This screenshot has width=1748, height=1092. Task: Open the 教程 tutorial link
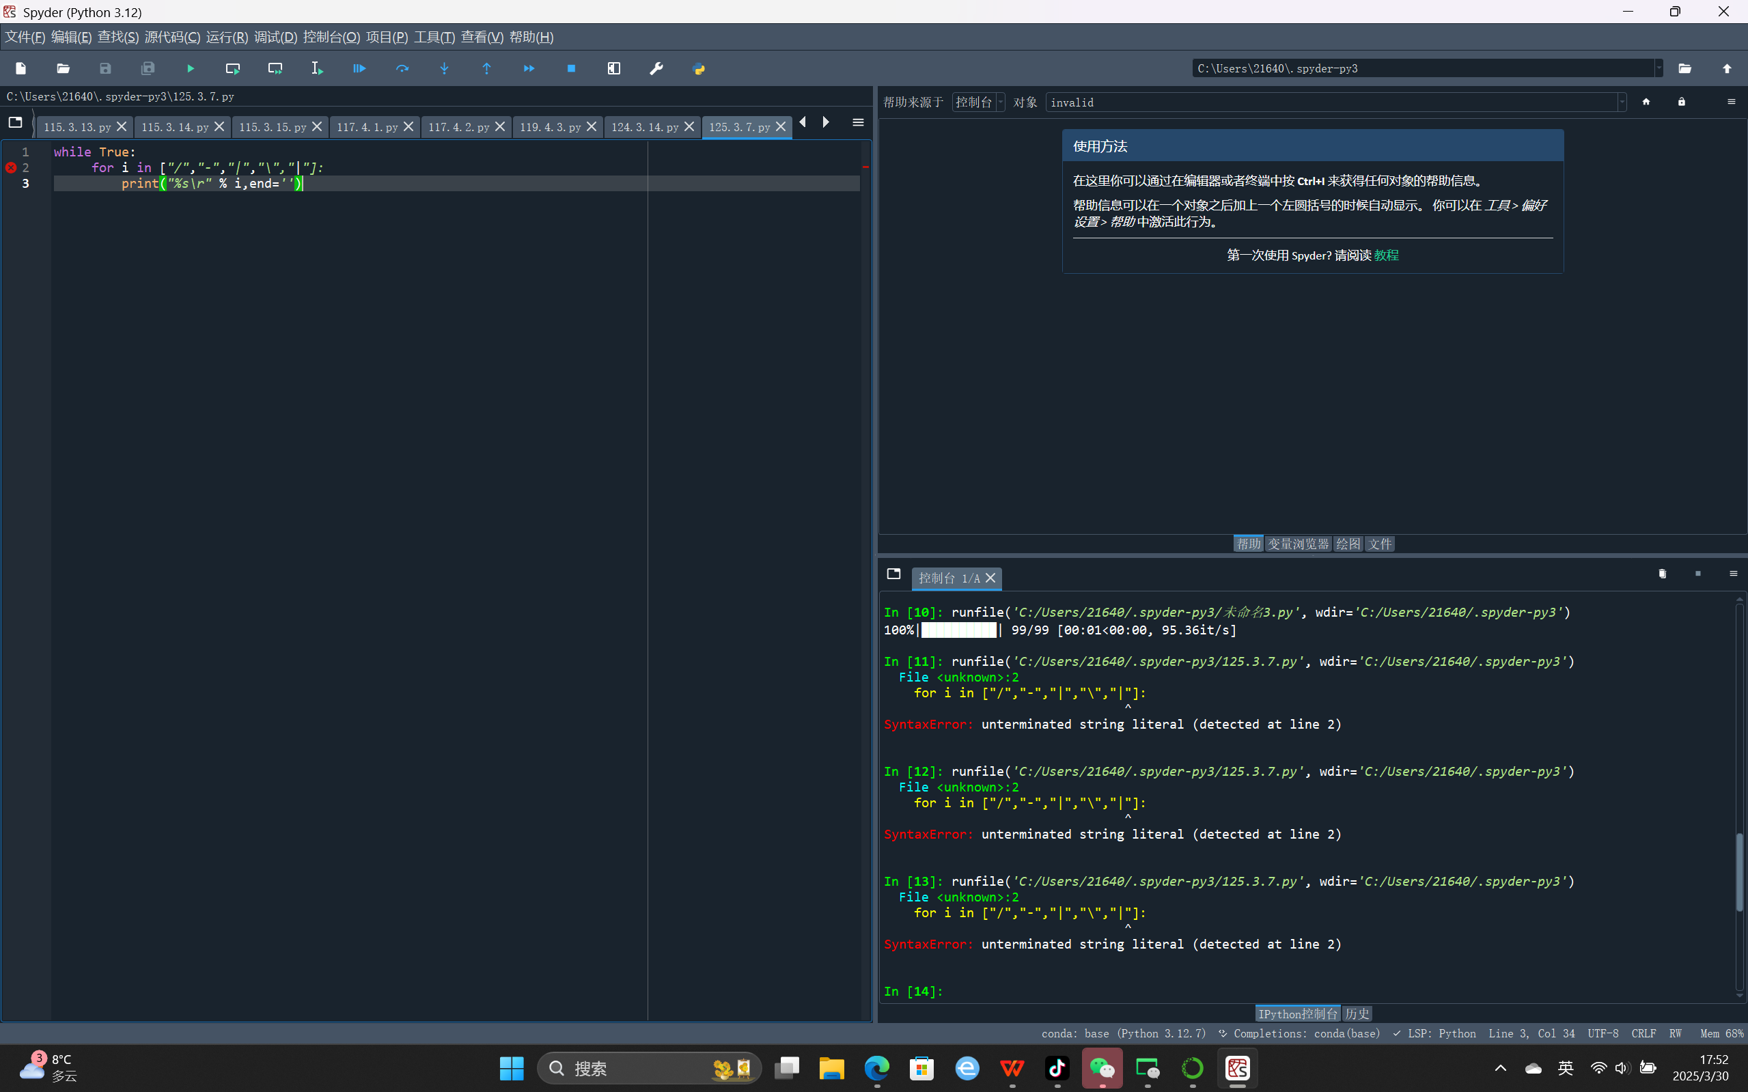(x=1386, y=255)
